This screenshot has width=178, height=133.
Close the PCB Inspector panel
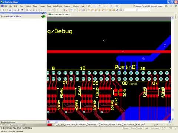point(45,13)
